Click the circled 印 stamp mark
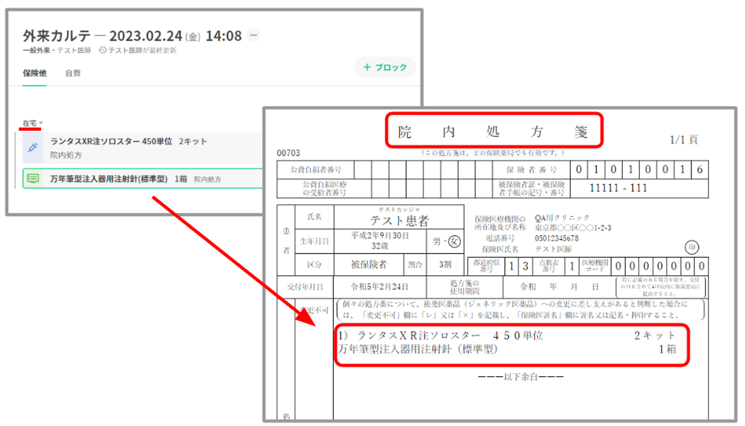The image size is (745, 426). tap(691, 247)
